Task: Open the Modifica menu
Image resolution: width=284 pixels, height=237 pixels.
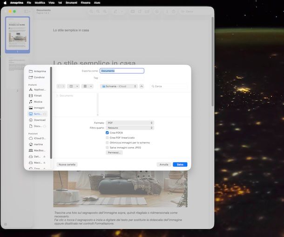Action: [x=40, y=3]
